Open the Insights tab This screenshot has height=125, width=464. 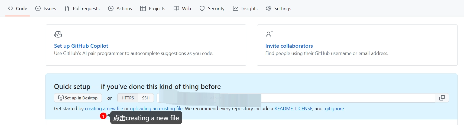[245, 8]
